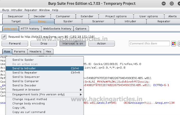Click the DCFRQ=6-1 cookie text

coord(161,85)
